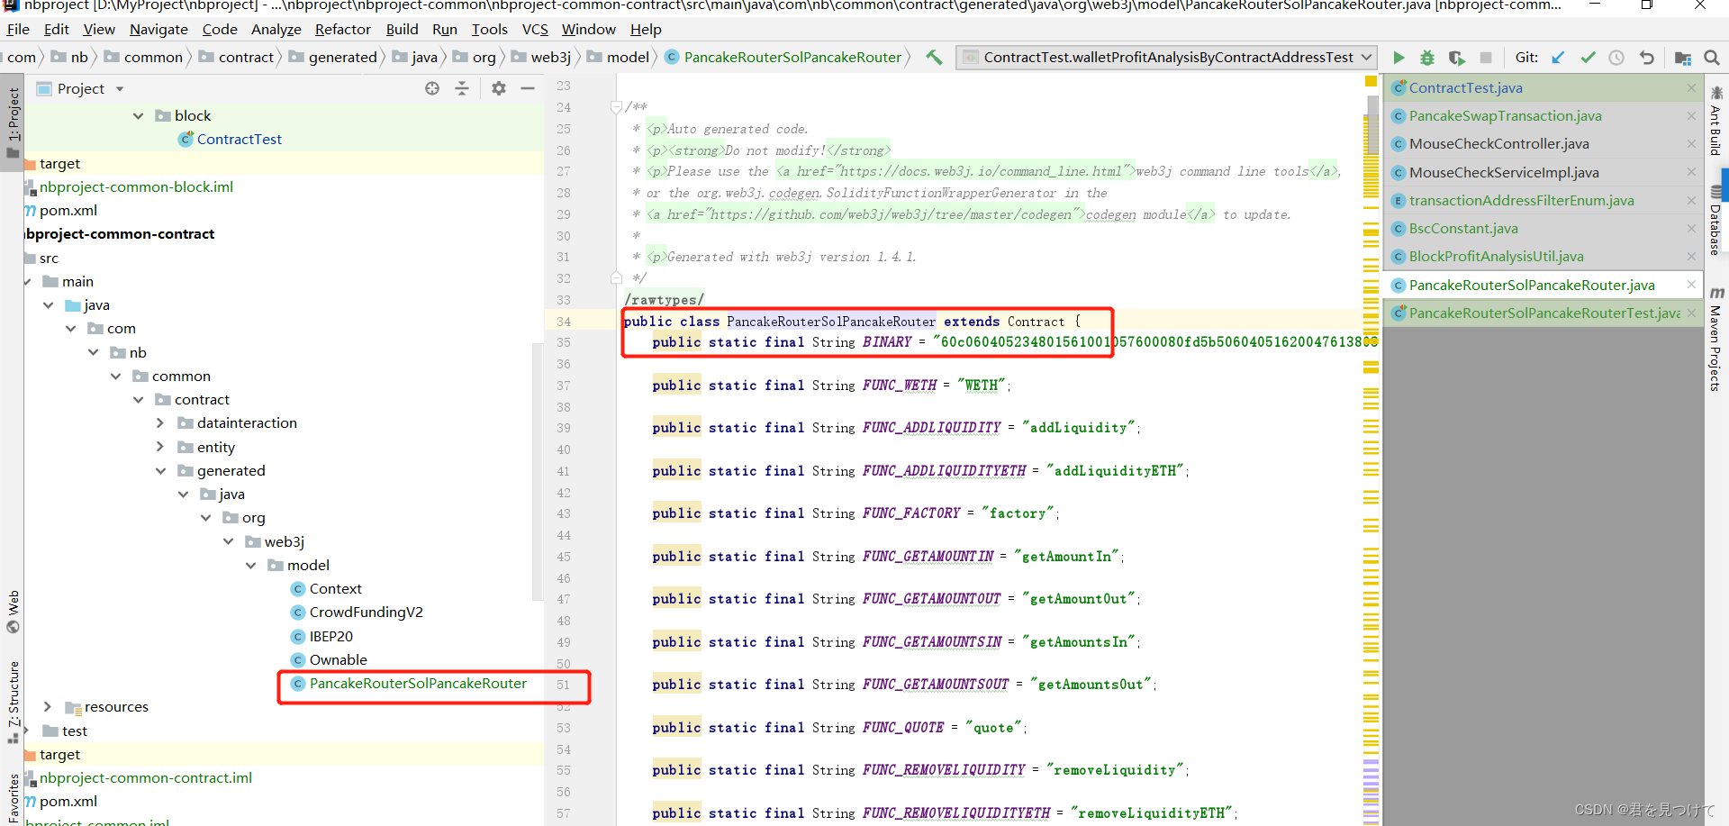The image size is (1729, 826).
Task: Commit changes with the green checkmark icon
Action: pyautogui.click(x=1589, y=57)
